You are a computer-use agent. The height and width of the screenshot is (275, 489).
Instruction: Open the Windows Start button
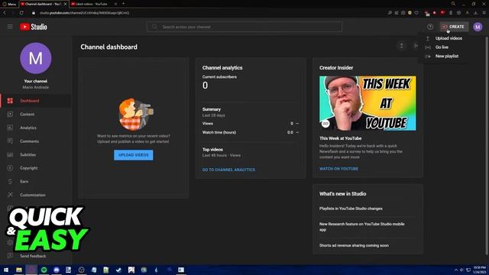(x=6, y=270)
